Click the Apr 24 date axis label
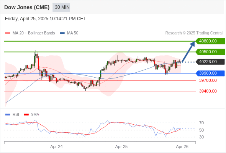Viewport: 226px width, 153px height. pos(56,146)
